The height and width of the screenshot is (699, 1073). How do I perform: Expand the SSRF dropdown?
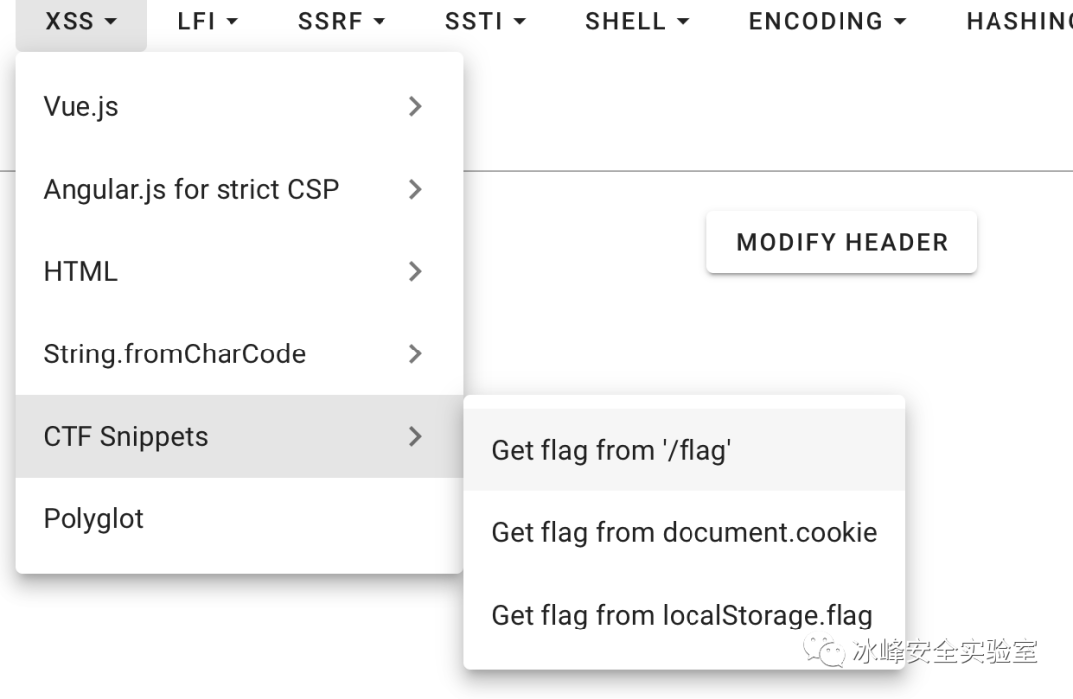click(341, 21)
